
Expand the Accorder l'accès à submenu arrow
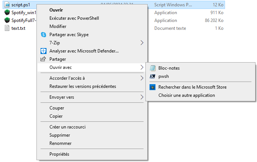tap(142, 78)
